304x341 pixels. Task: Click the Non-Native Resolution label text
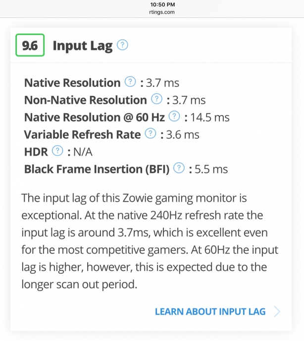click(85, 100)
